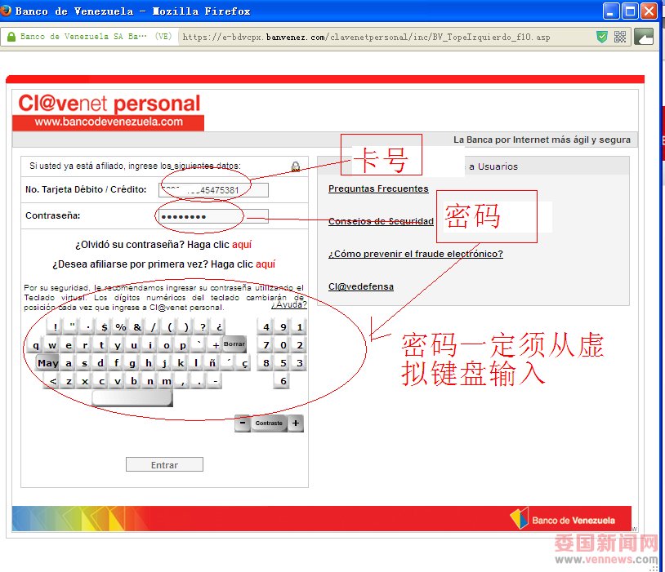Click the ampersand (&) key on virtual keyboard
665x572 pixels.
pyautogui.click(x=137, y=327)
